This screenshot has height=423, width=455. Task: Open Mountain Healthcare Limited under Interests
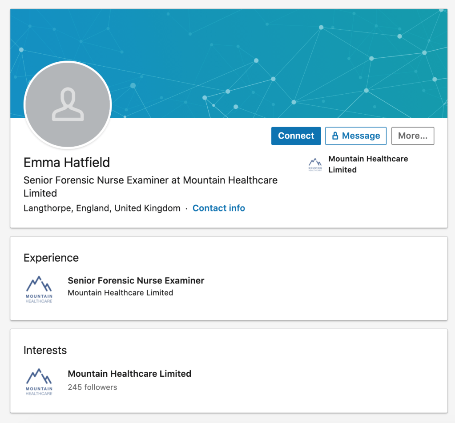point(129,374)
